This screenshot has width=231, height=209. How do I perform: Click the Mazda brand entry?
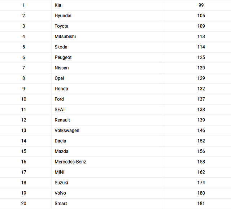click(x=61, y=152)
